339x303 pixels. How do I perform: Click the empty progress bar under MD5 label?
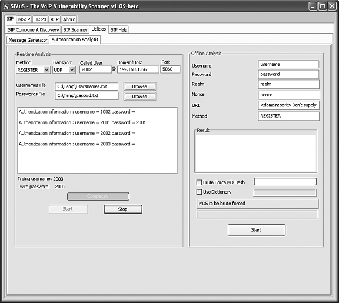pyautogui.click(x=257, y=215)
